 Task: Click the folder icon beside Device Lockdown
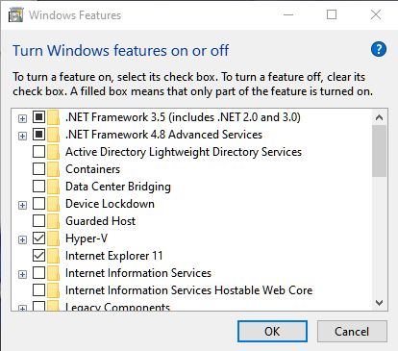(x=53, y=204)
